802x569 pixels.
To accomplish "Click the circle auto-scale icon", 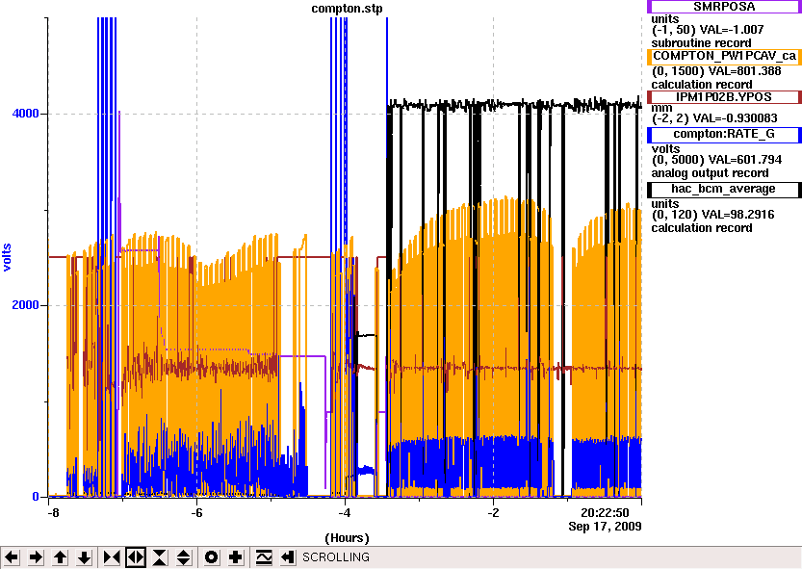I will tap(211, 557).
